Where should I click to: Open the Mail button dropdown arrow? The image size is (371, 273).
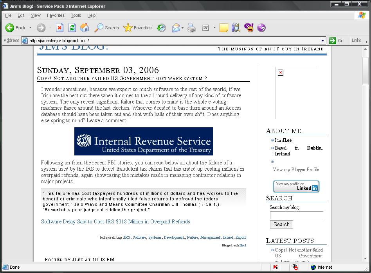coord(182,28)
